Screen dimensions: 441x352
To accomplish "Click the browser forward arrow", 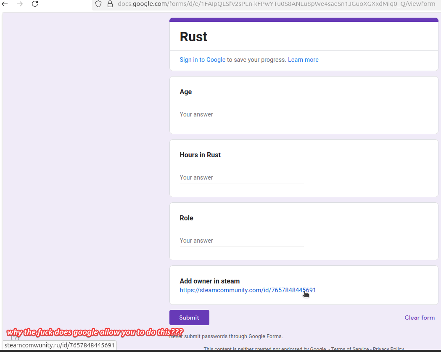I will pyautogui.click(x=20, y=4).
